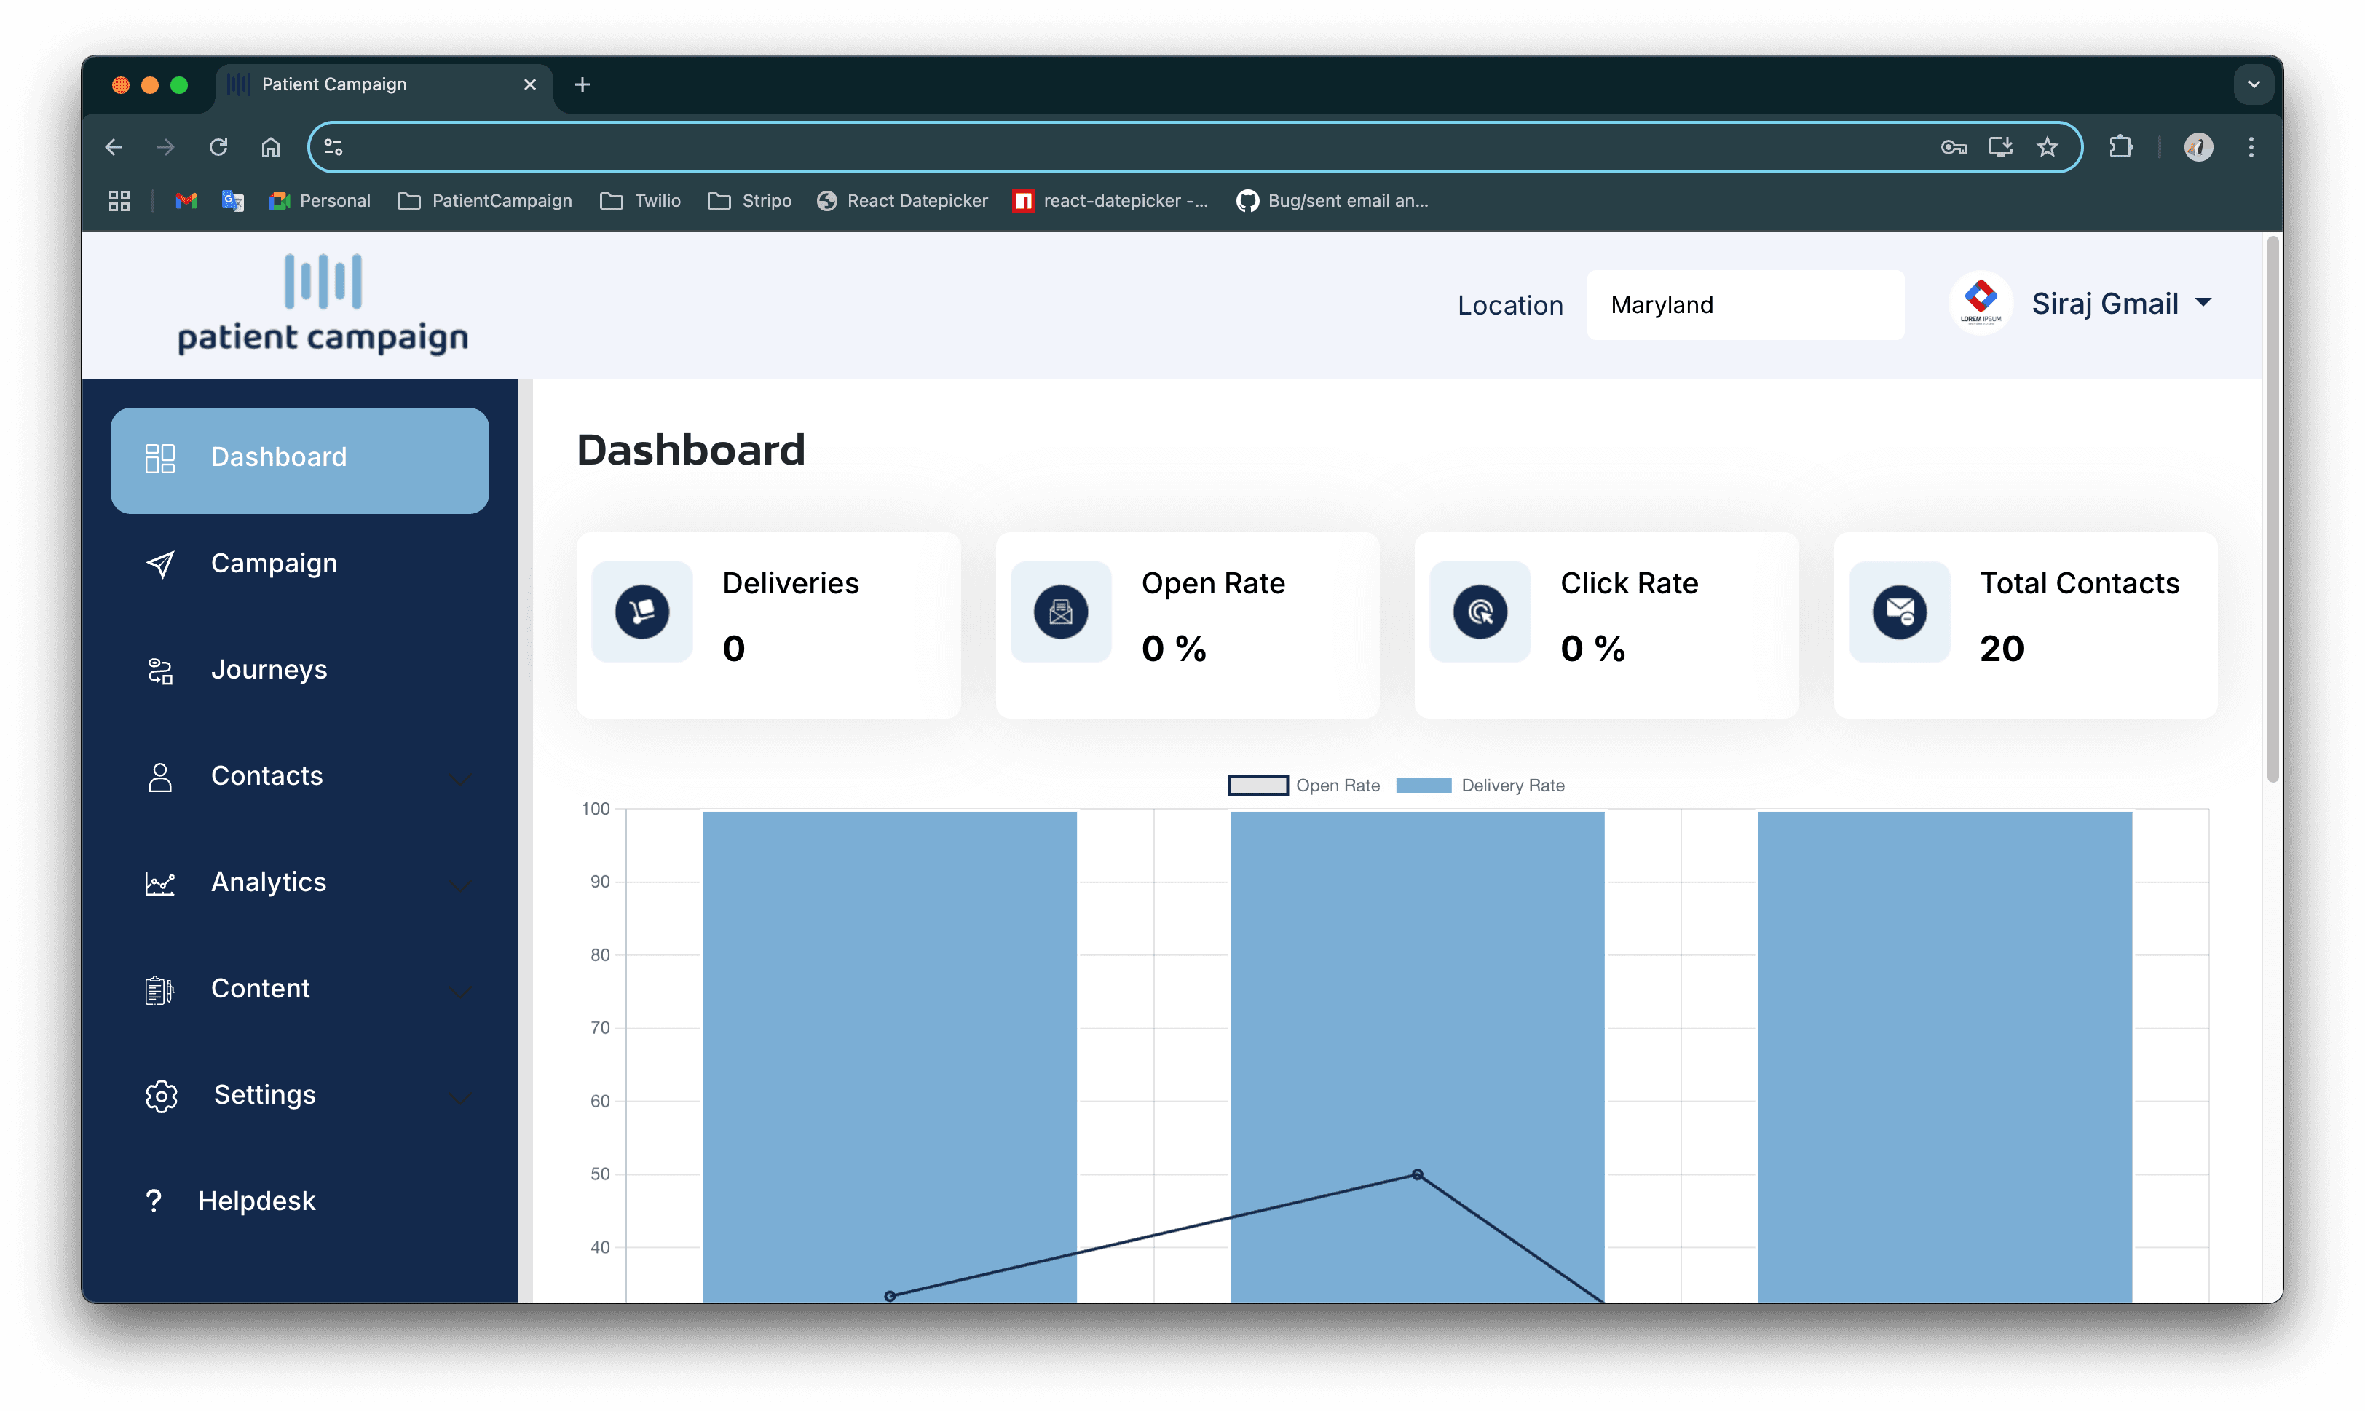Open the Chrome apps grid shortcut
Viewport: 2365px width, 1411px height.
pyautogui.click(x=119, y=201)
